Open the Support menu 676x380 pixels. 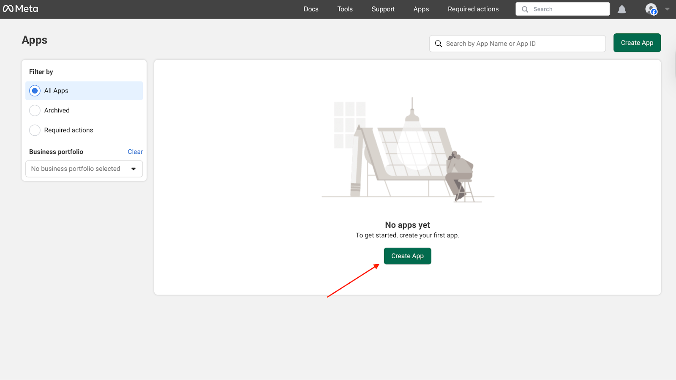pos(383,9)
